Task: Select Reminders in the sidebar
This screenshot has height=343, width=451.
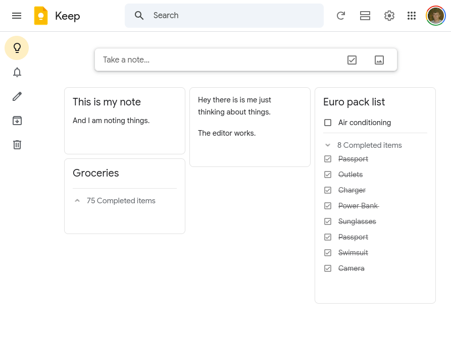Action: pyautogui.click(x=17, y=72)
